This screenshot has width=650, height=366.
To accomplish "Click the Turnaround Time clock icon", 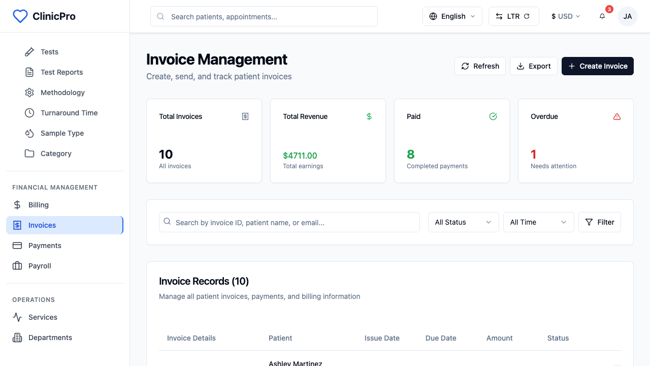I will [29, 113].
